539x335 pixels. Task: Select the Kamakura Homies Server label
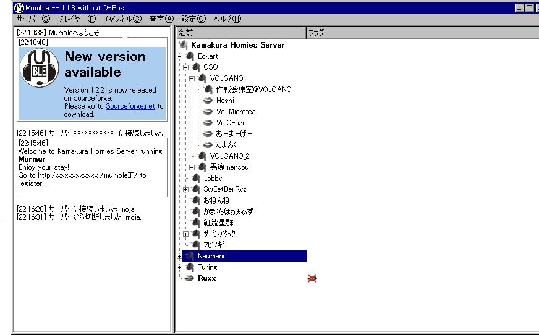point(238,45)
